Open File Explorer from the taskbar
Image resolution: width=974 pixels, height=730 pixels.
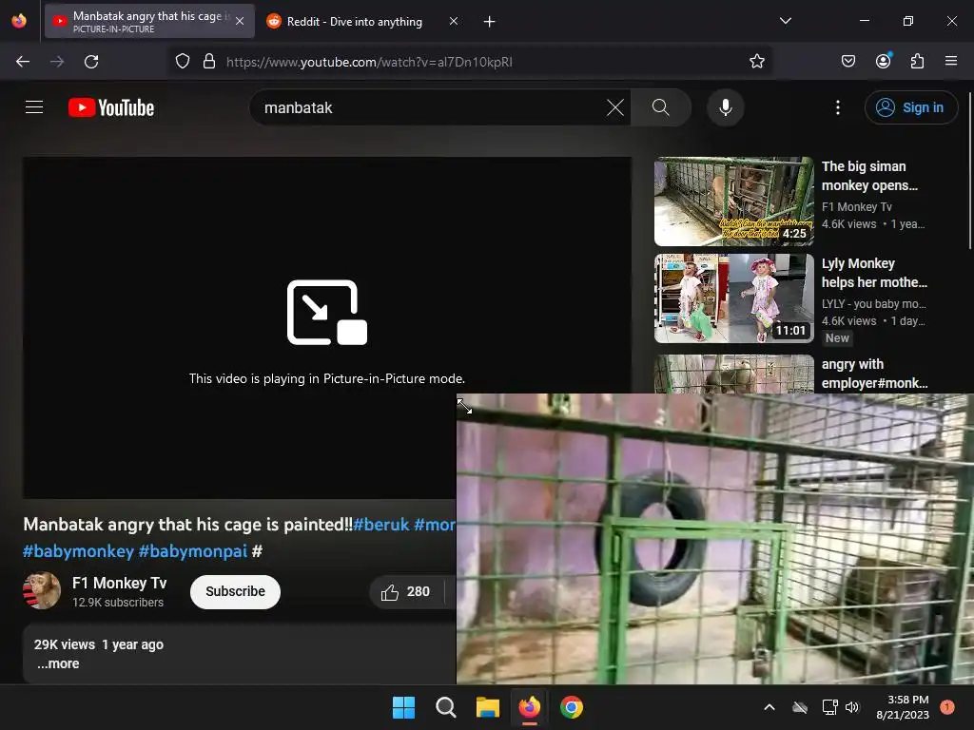coord(488,707)
